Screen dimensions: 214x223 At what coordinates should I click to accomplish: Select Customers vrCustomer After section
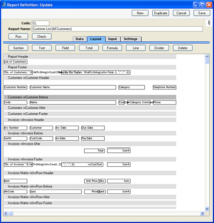point(90,108)
